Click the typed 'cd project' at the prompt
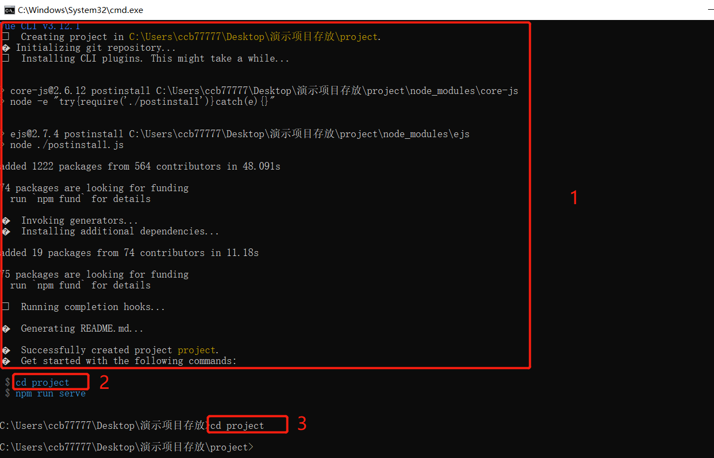The image size is (714, 458). pyautogui.click(x=237, y=426)
